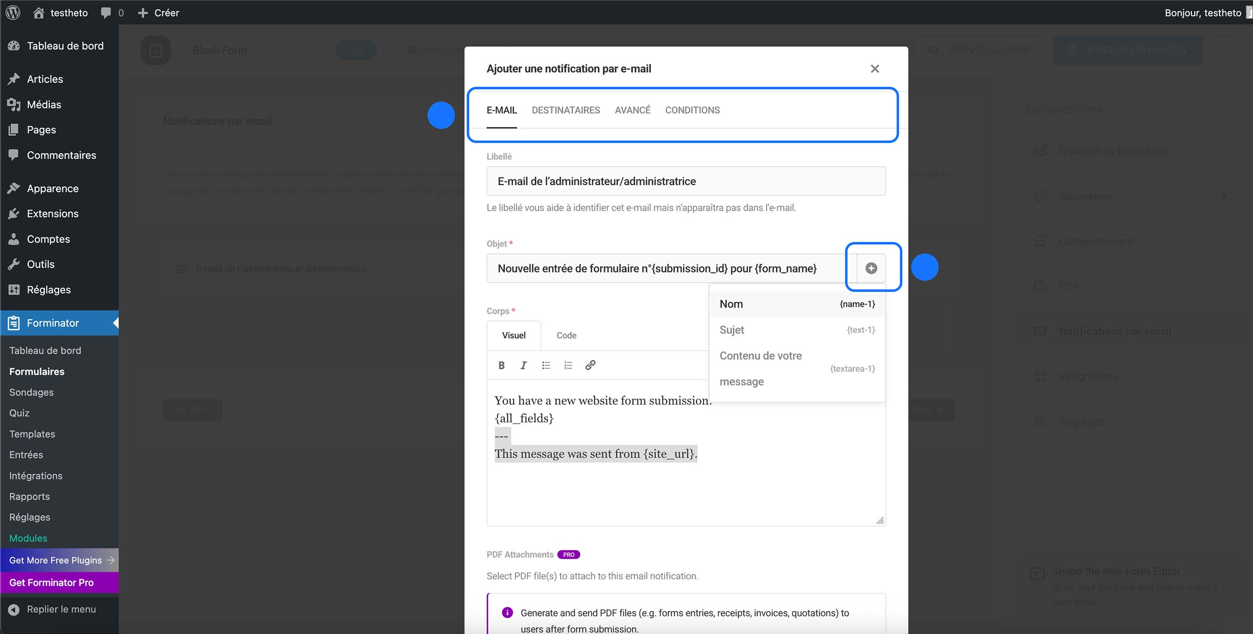Switch to the Code editor tab
Screen dimensions: 1253x634
pos(566,335)
